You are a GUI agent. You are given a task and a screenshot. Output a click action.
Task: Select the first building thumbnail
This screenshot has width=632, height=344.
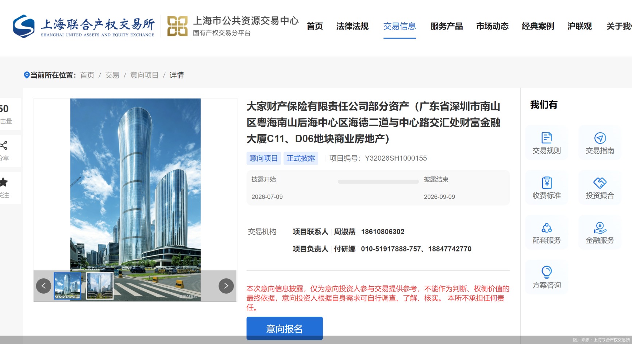pyautogui.click(x=68, y=286)
